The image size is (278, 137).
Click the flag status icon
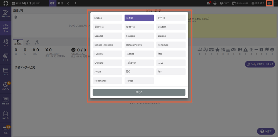(267, 50)
